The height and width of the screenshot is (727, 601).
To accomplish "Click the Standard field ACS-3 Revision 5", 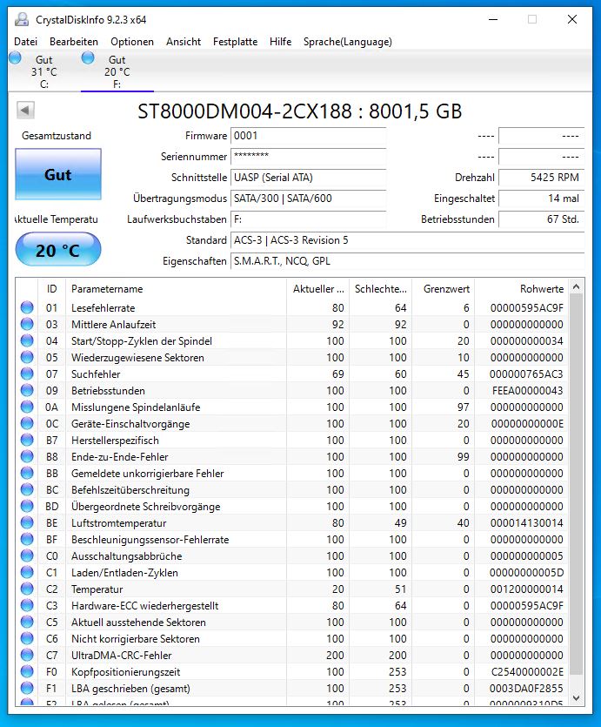I will click(x=407, y=239).
